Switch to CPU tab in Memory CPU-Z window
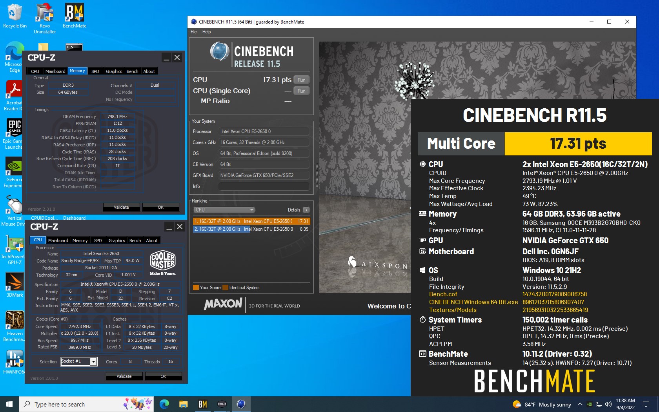Screen dimensions: 659x412 35,71
